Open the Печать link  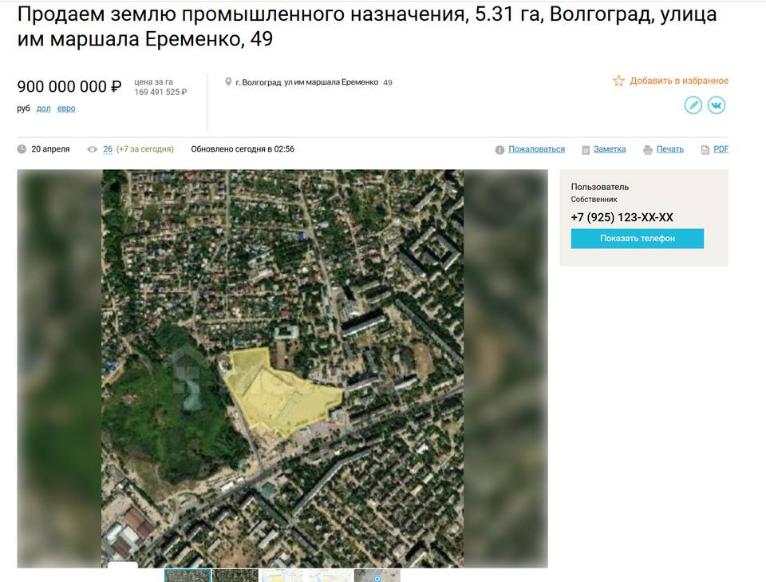pyautogui.click(x=669, y=149)
